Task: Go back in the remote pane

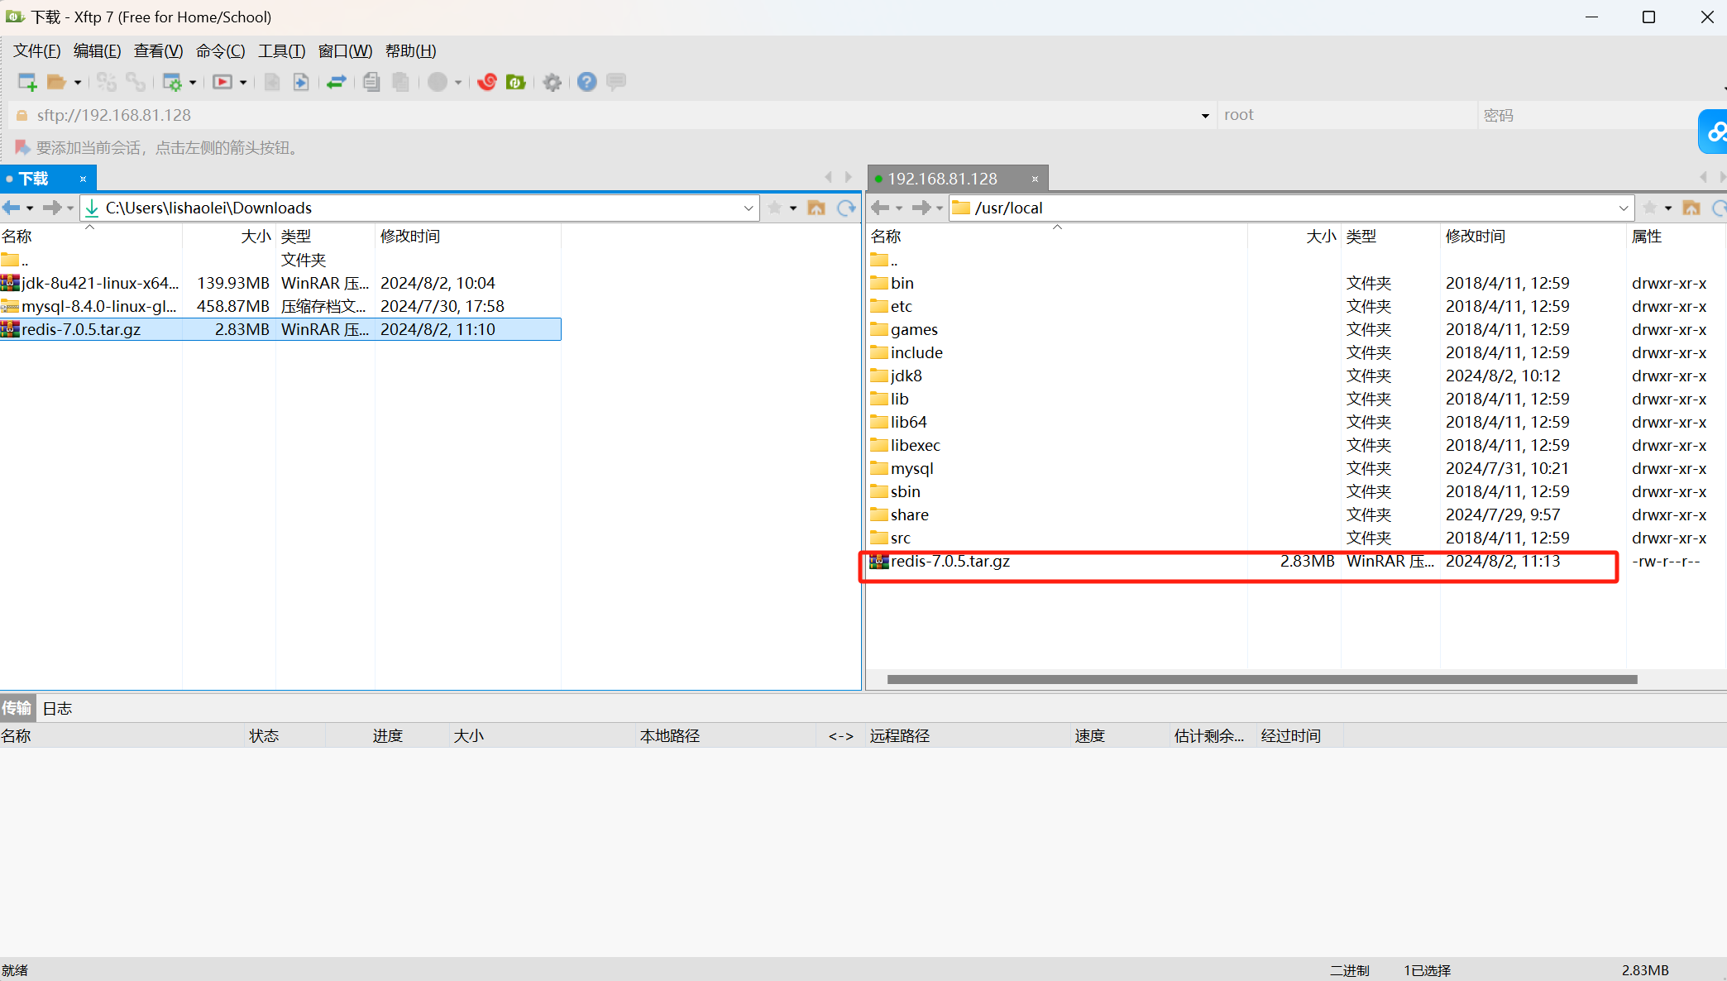Action: pos(880,208)
